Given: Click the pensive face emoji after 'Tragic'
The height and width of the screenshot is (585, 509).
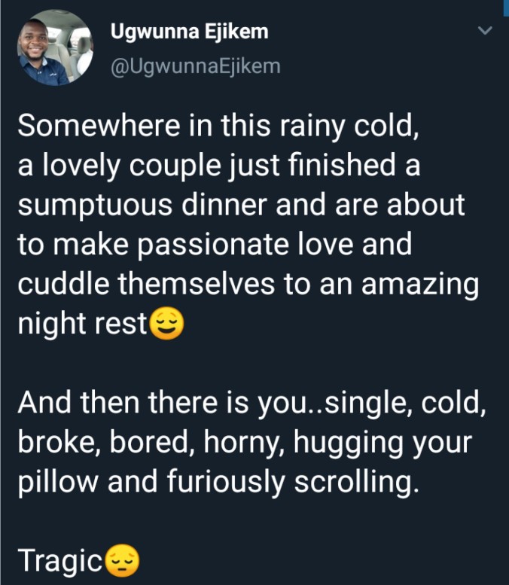Looking at the screenshot, I should [x=123, y=561].
